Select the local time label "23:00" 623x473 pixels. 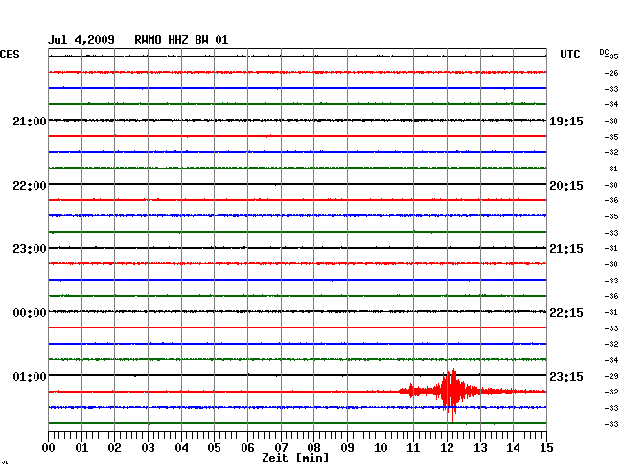coord(30,249)
